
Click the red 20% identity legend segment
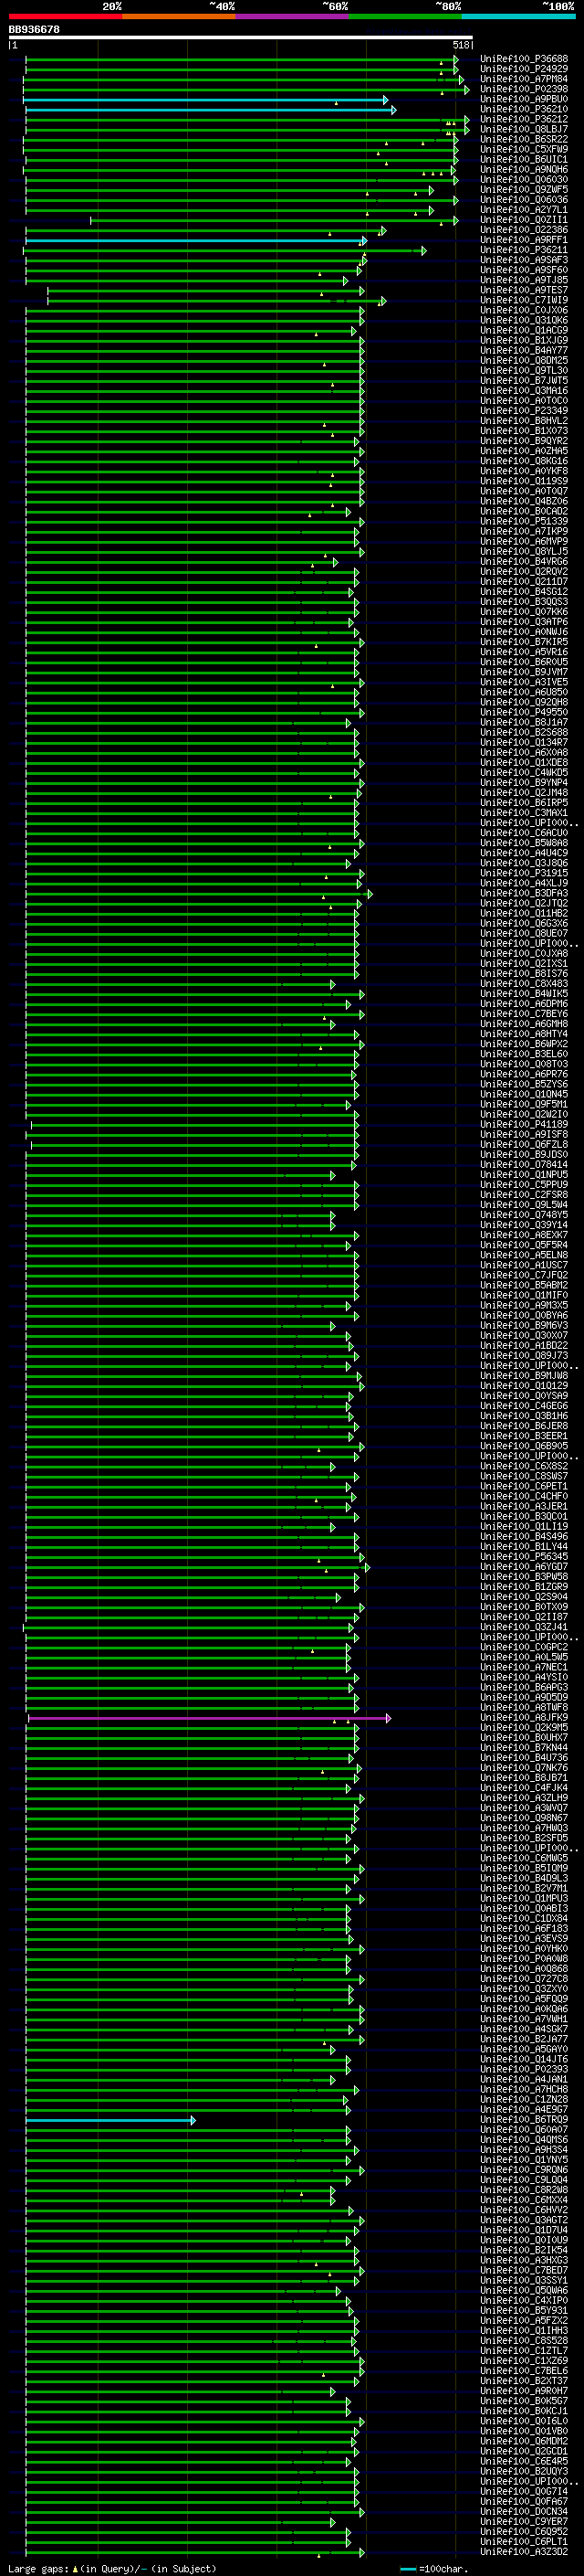point(65,16)
